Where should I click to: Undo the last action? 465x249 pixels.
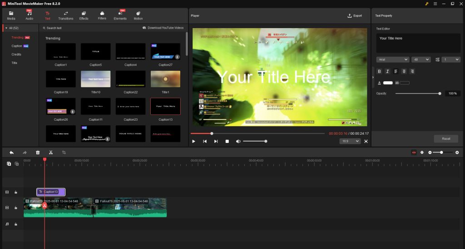point(11,152)
